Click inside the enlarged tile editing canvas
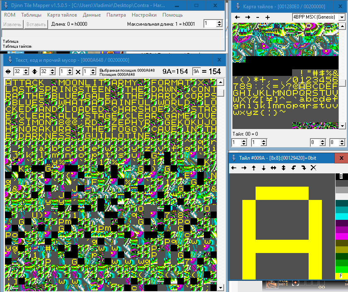 282,226
